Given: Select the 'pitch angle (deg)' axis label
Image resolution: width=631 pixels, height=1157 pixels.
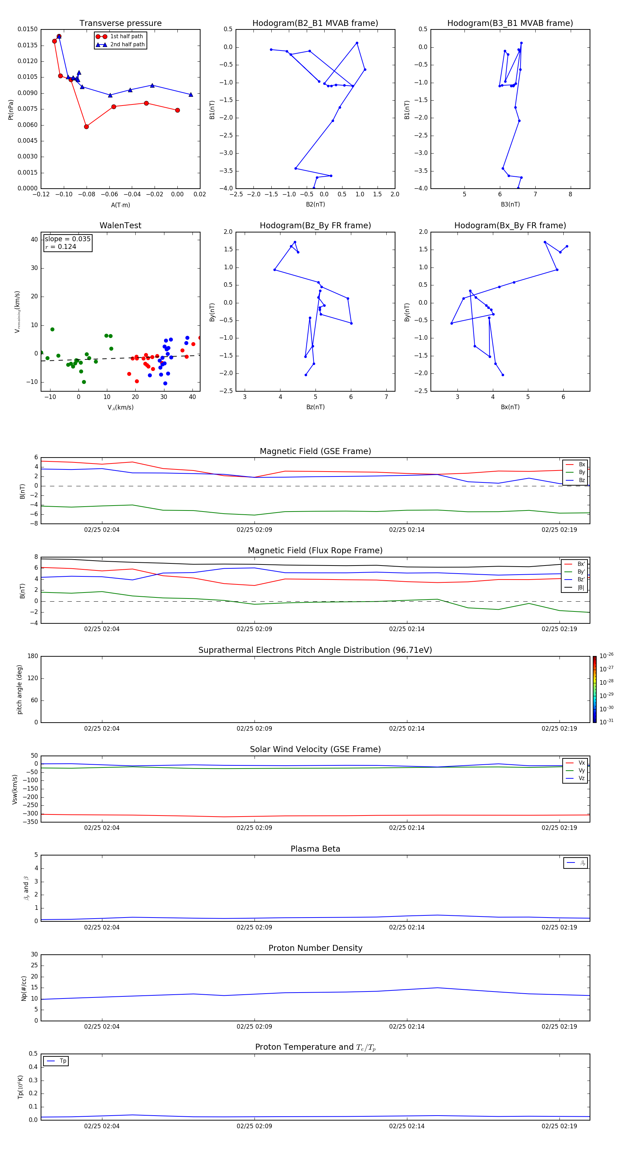Looking at the screenshot, I should pos(19,689).
